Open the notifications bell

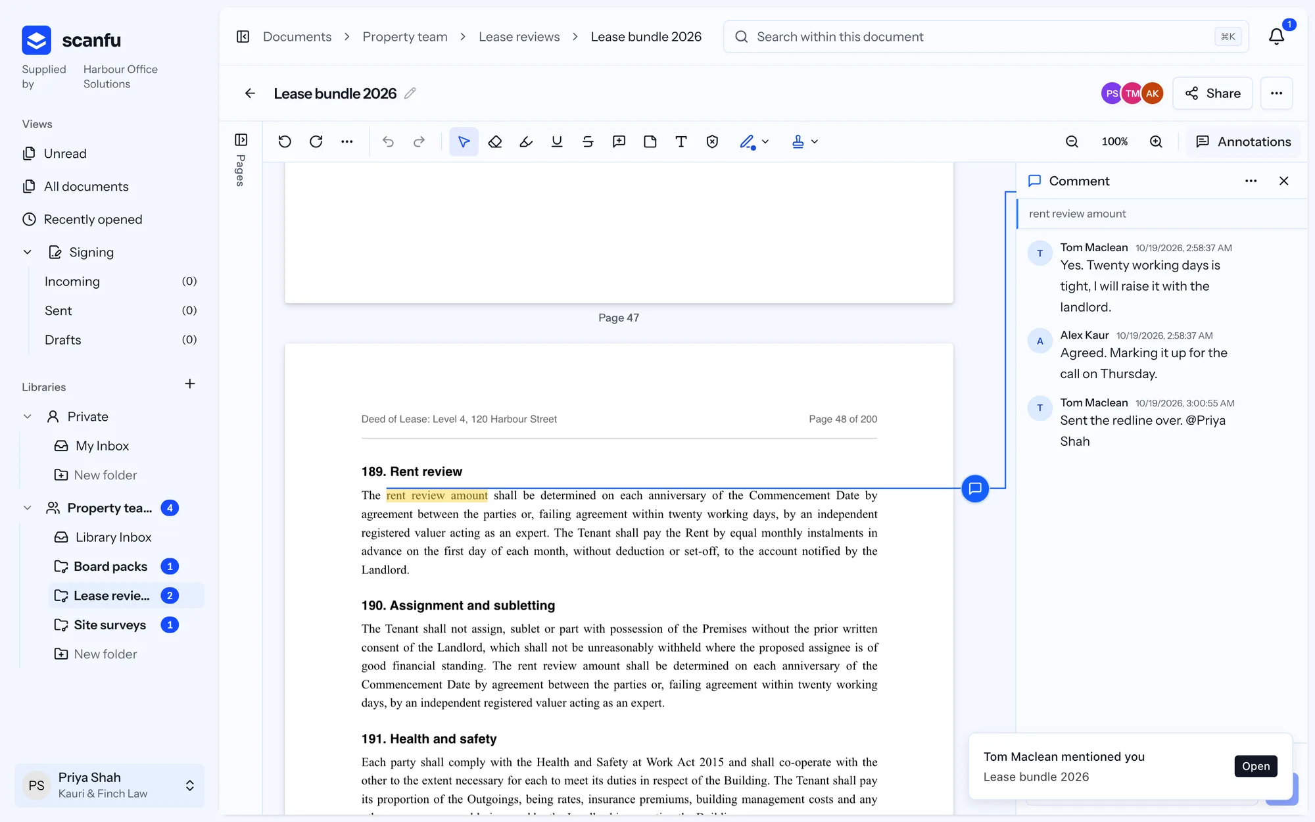click(1277, 37)
